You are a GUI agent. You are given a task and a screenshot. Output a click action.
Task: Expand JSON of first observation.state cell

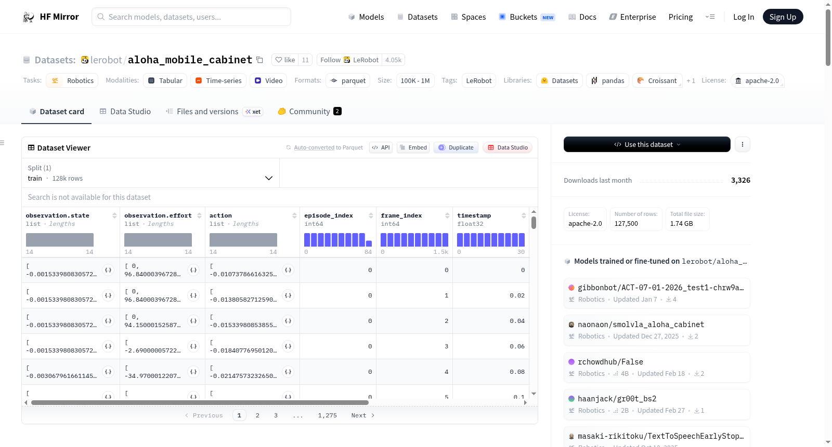pyautogui.click(x=108, y=270)
